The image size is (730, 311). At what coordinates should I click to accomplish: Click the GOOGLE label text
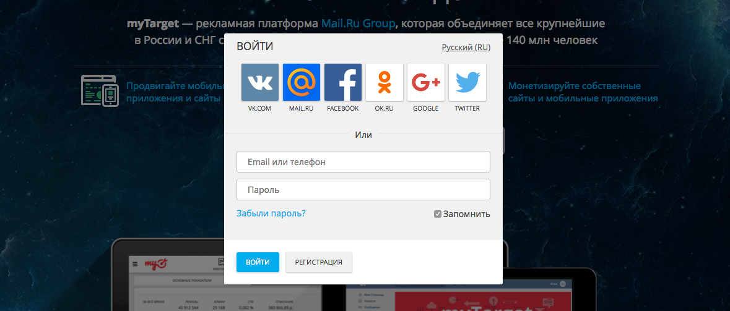[x=425, y=108]
